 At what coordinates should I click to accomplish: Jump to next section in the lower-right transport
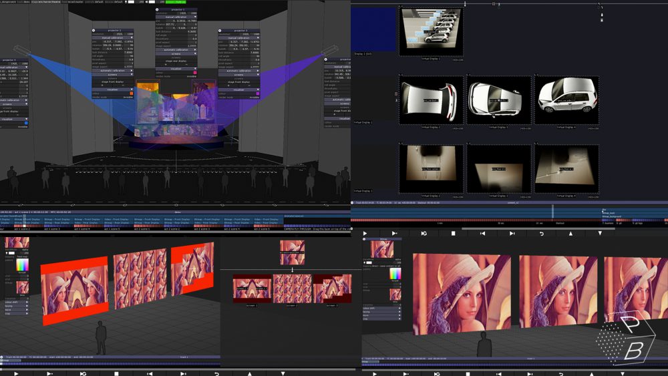[x=530, y=374]
